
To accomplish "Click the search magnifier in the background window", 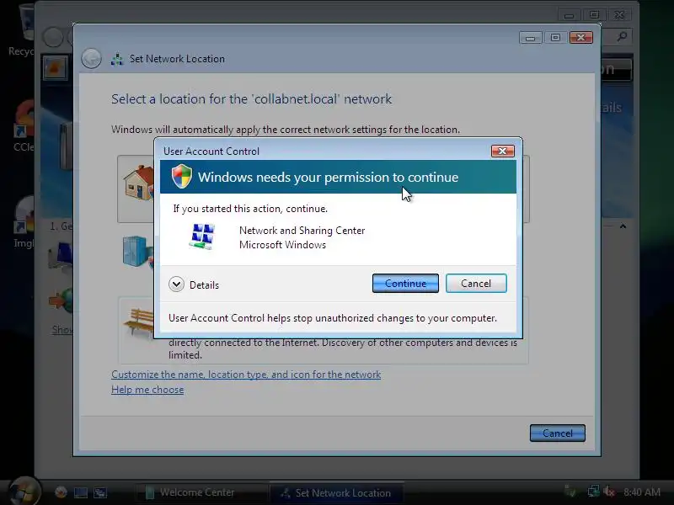I will 622,36.
